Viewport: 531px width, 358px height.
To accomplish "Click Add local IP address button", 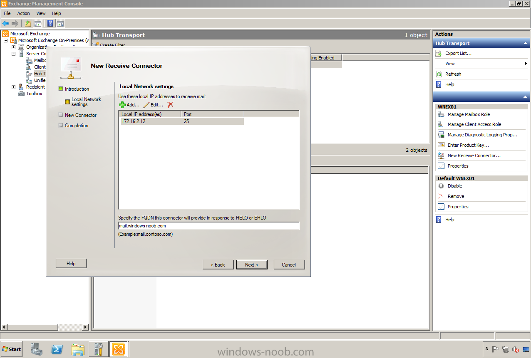I will [x=129, y=105].
